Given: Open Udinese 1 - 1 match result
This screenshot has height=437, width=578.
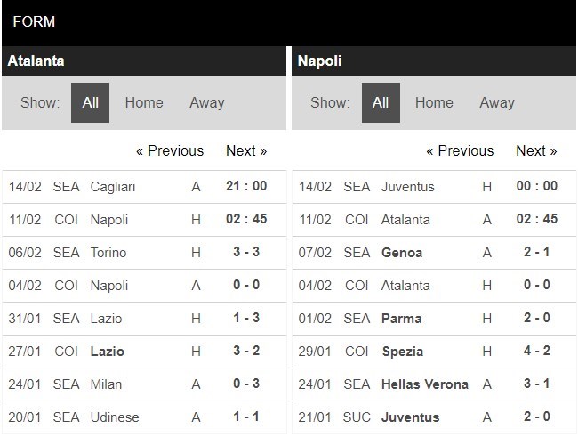Looking at the screenshot, I should 246,417.
